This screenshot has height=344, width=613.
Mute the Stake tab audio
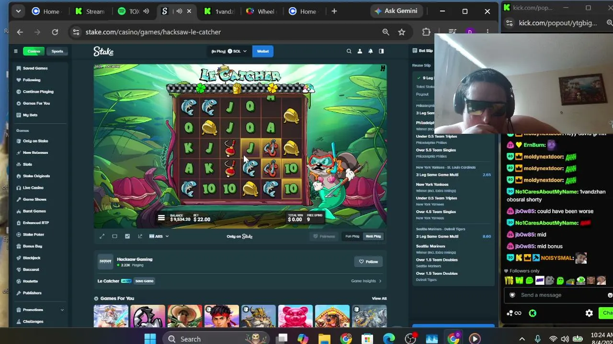click(x=179, y=11)
